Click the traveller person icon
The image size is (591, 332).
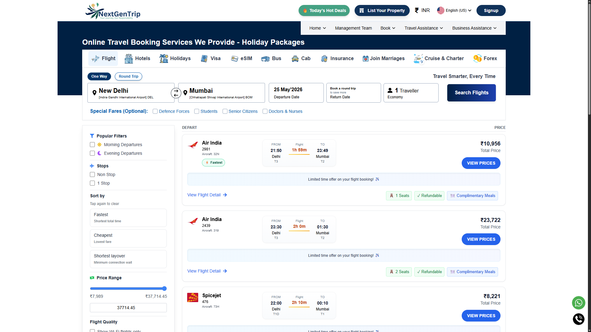(390, 90)
